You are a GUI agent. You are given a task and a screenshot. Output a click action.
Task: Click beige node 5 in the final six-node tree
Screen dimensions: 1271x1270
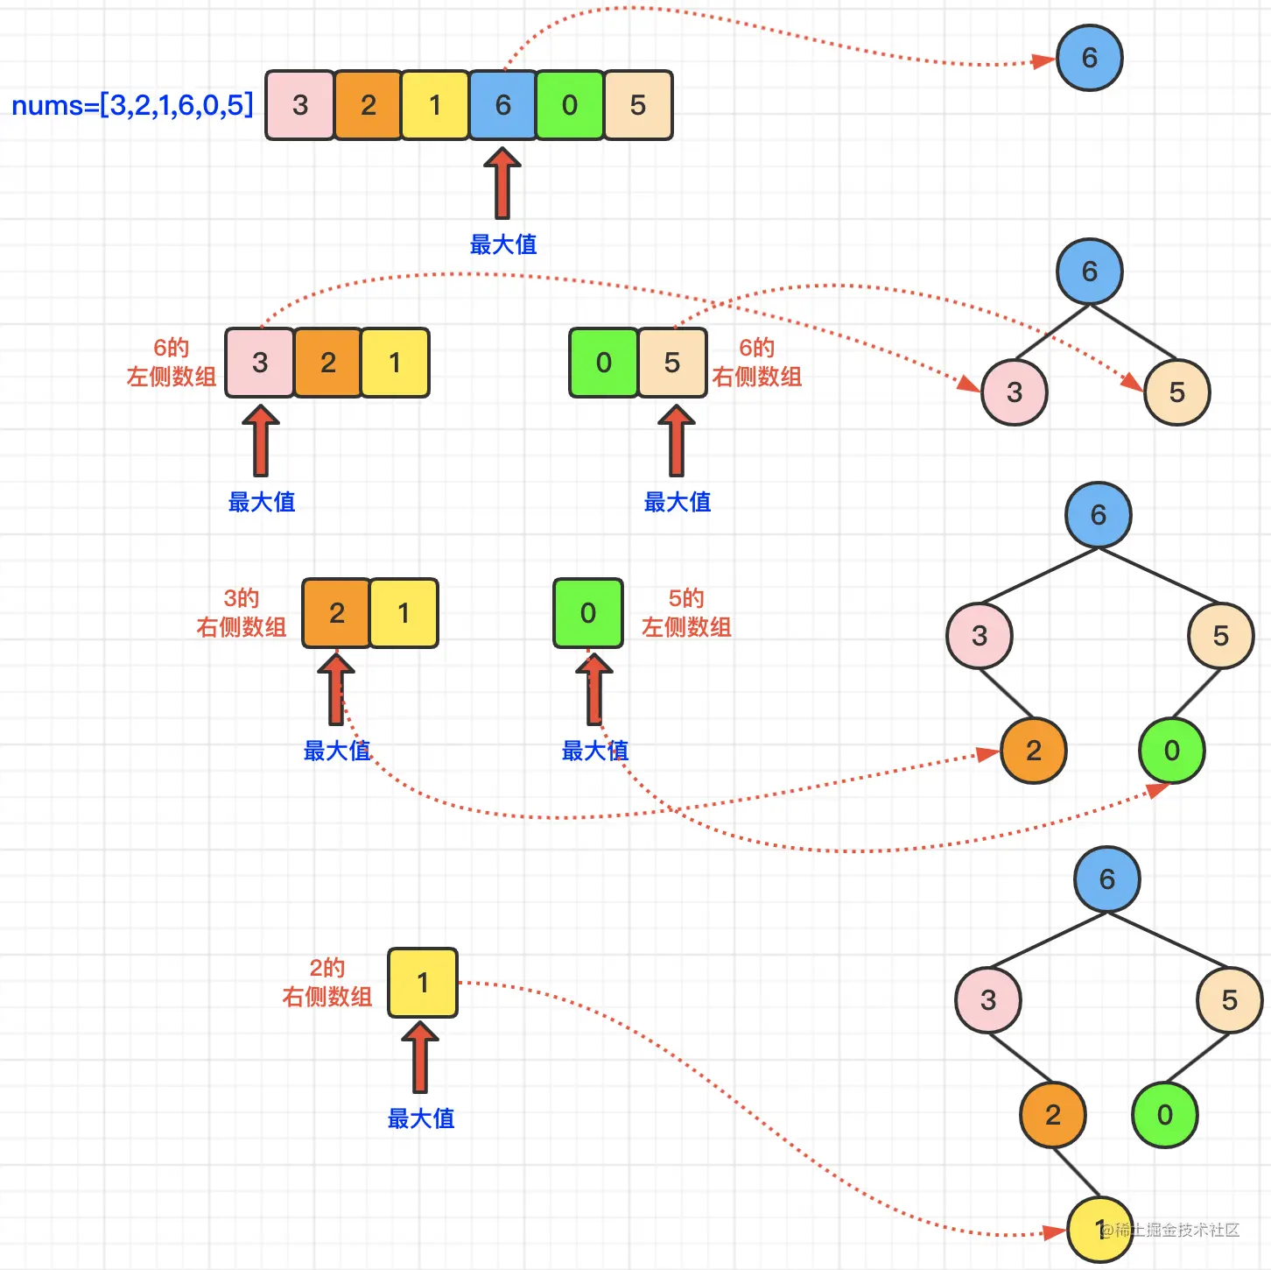pos(1230,1000)
